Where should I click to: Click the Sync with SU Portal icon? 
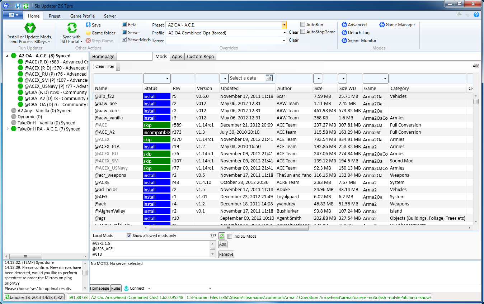click(x=72, y=28)
